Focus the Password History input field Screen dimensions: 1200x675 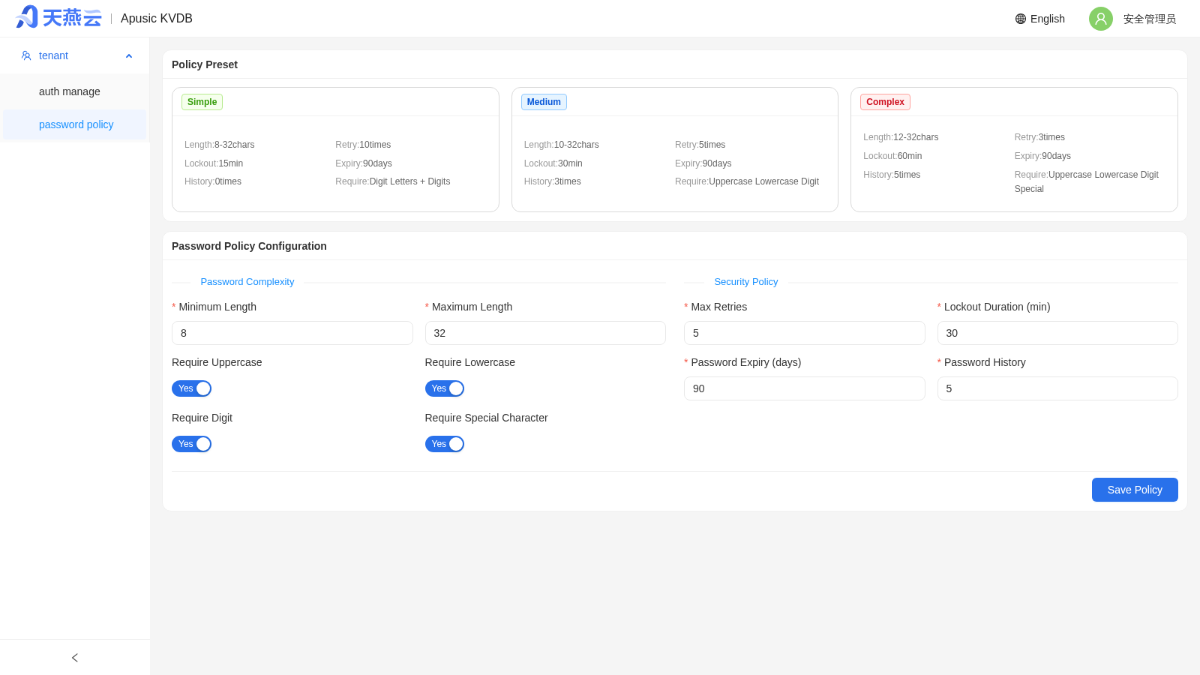(x=1057, y=388)
